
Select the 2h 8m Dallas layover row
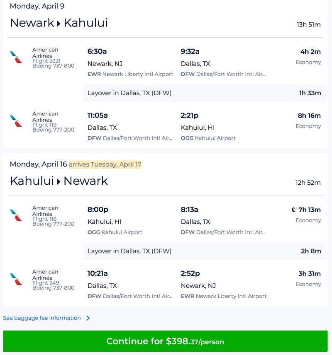coord(204,251)
